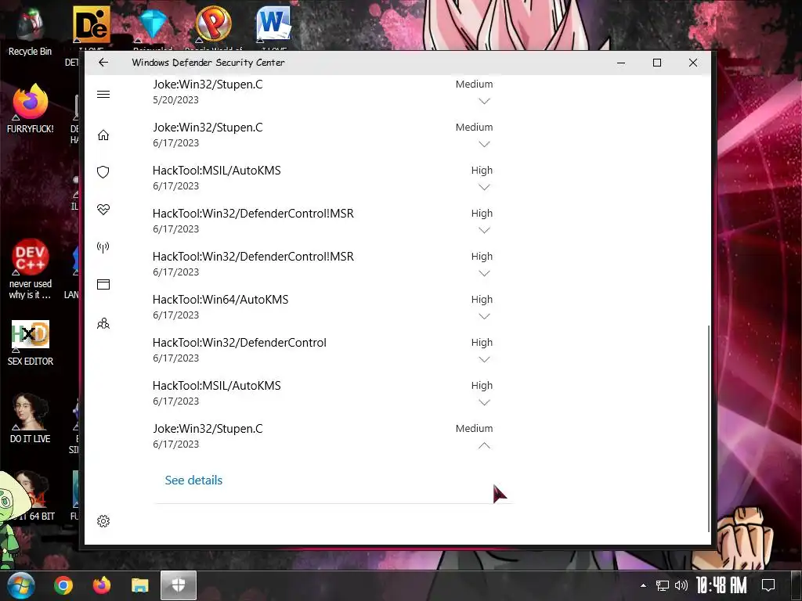Click the 'HackTool:Win64/AutoKMS' threat name
Image resolution: width=802 pixels, height=601 pixels.
point(220,300)
